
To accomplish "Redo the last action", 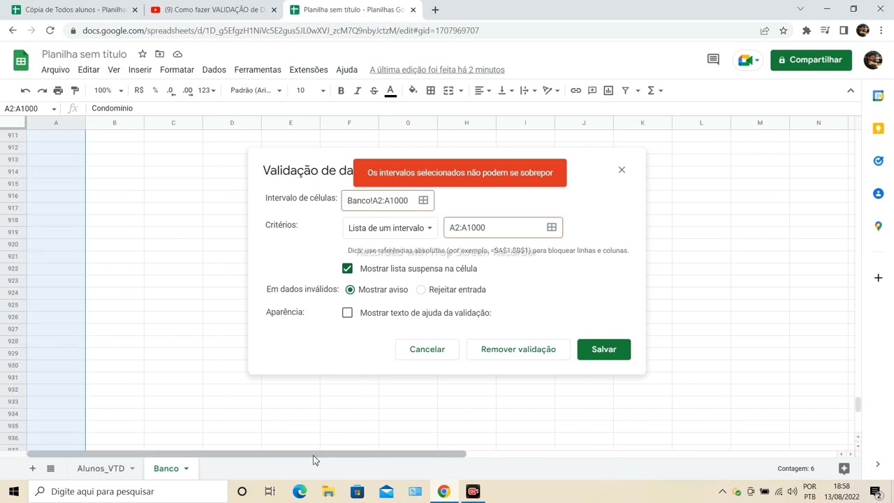I will click(x=42, y=90).
